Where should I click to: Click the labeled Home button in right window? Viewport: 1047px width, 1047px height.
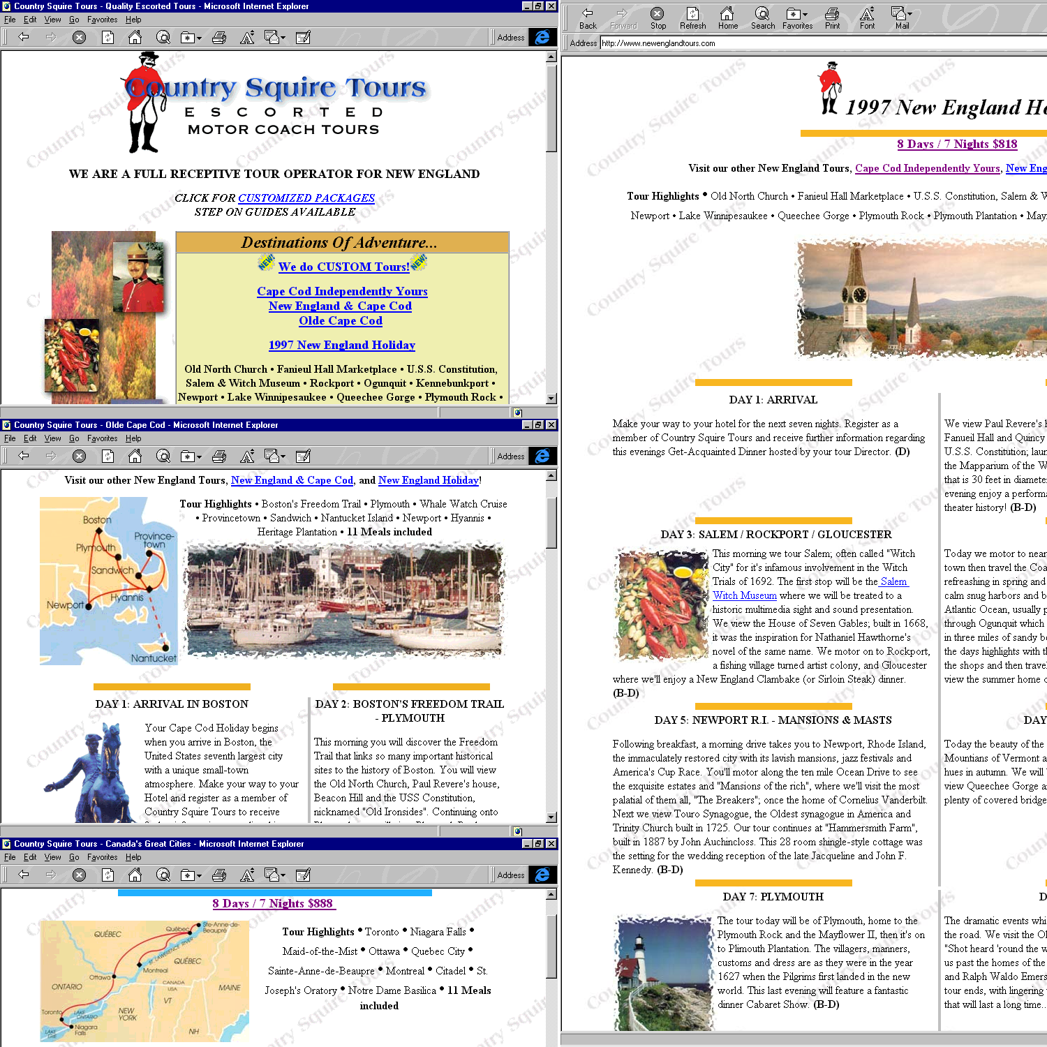point(727,18)
